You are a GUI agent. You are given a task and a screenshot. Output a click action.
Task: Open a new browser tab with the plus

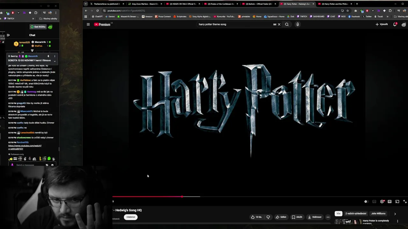[357, 4]
